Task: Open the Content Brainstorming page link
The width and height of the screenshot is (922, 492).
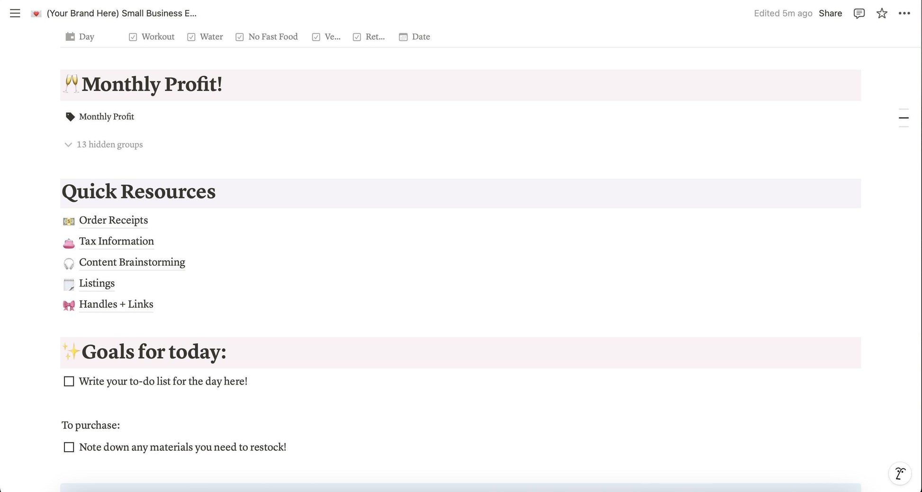Action: coord(132,262)
